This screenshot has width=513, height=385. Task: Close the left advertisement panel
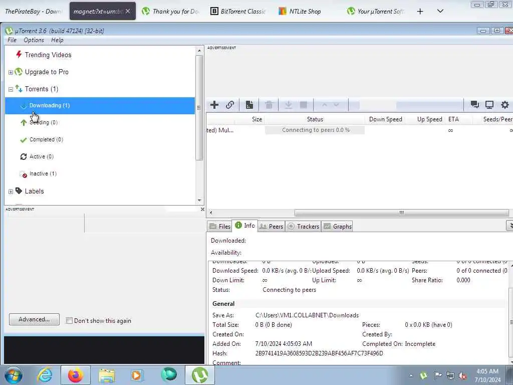pos(202,209)
